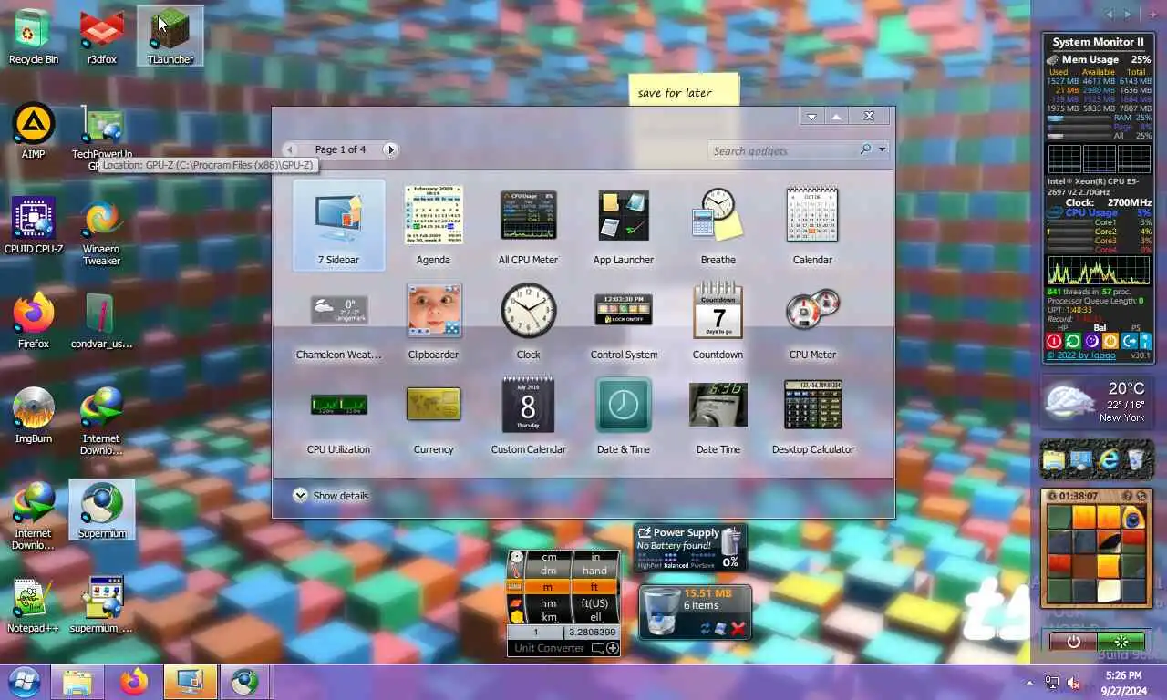1167x700 pixels.
Task: Select the App Launcher gadget
Action: coord(623,225)
